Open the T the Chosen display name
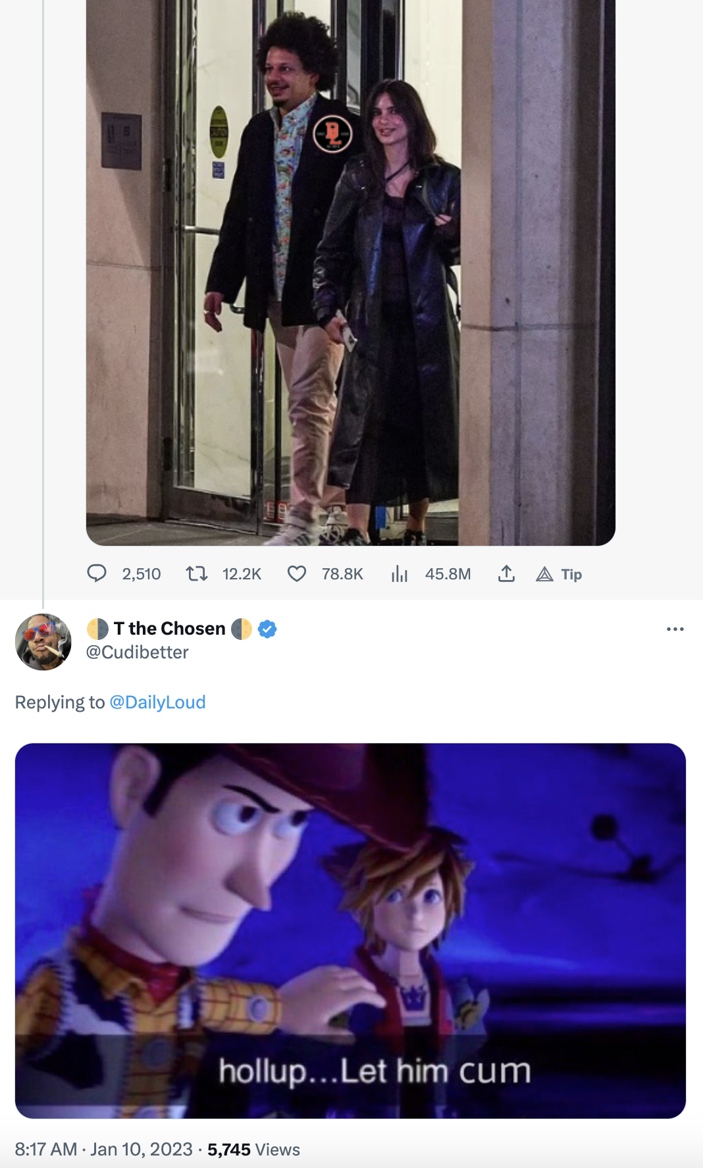This screenshot has height=1168, width=703. 170,629
